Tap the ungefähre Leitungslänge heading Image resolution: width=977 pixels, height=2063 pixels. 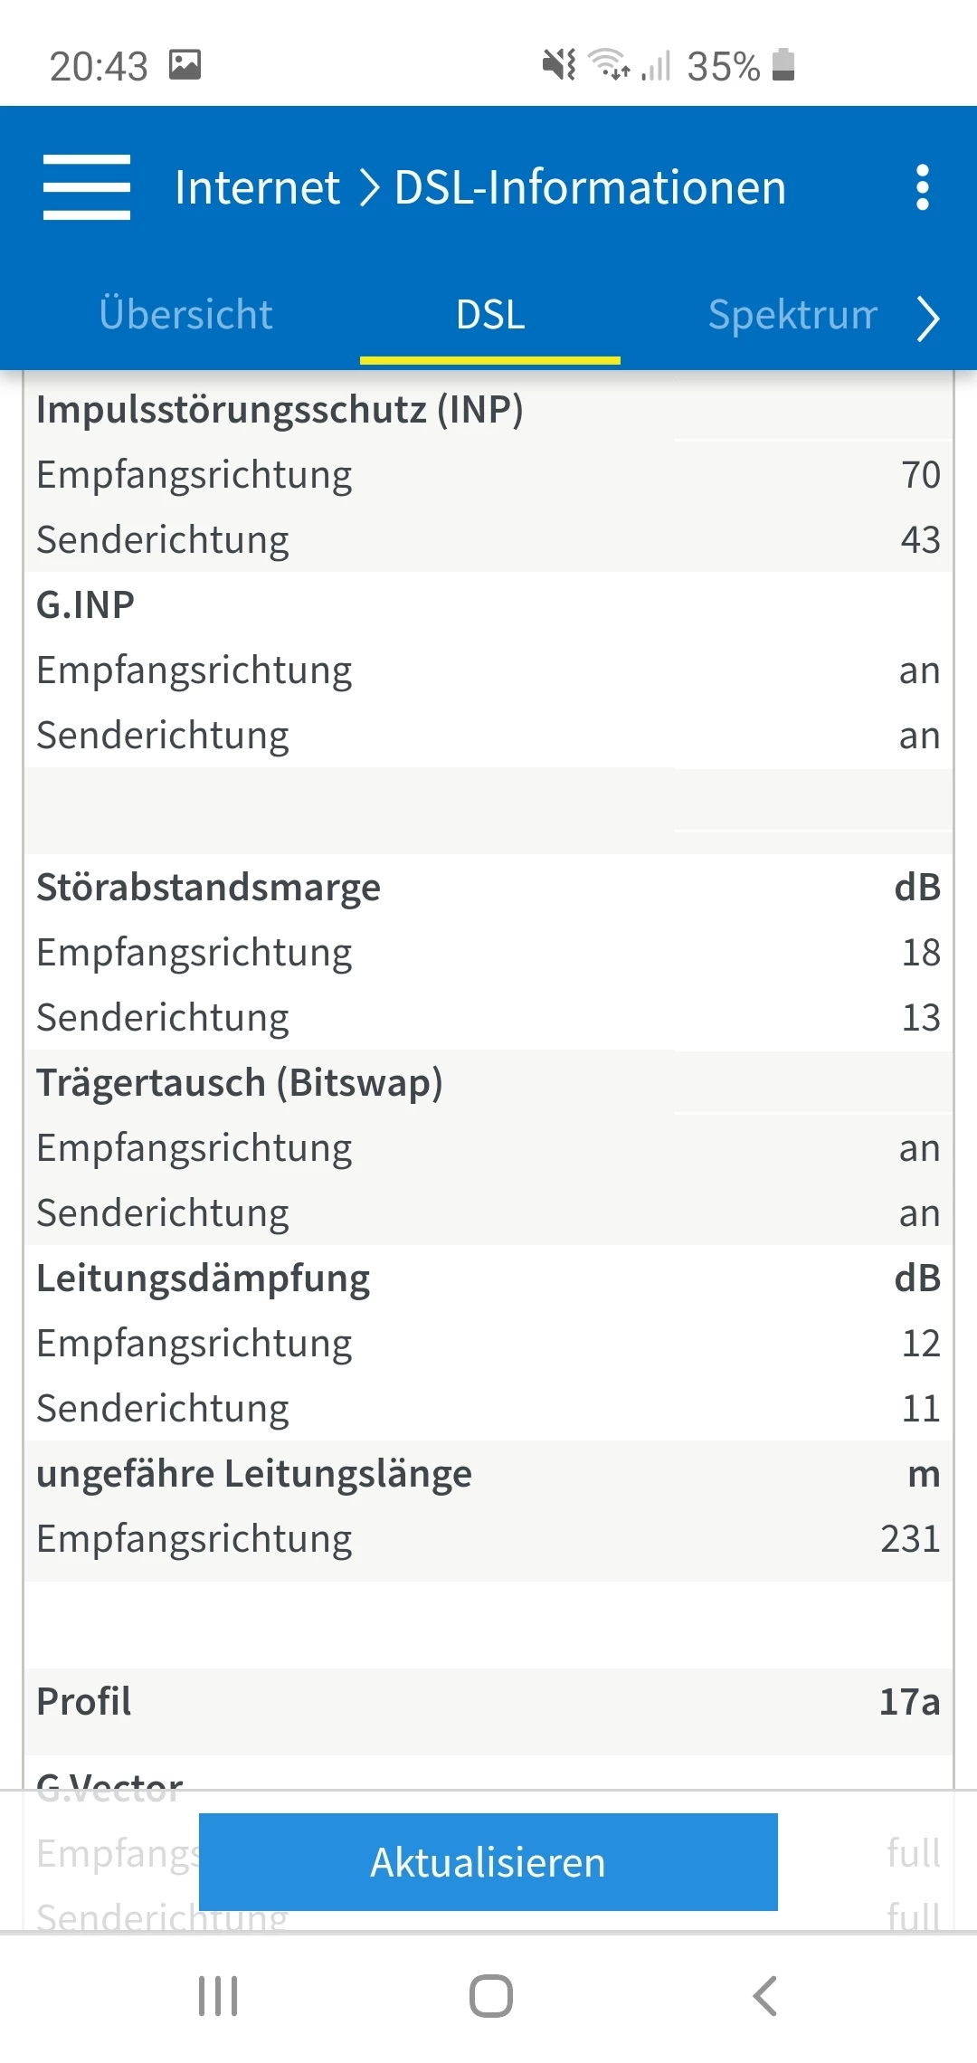pyautogui.click(x=253, y=1474)
